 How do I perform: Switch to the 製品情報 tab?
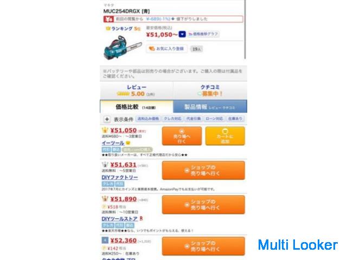tap(210, 107)
